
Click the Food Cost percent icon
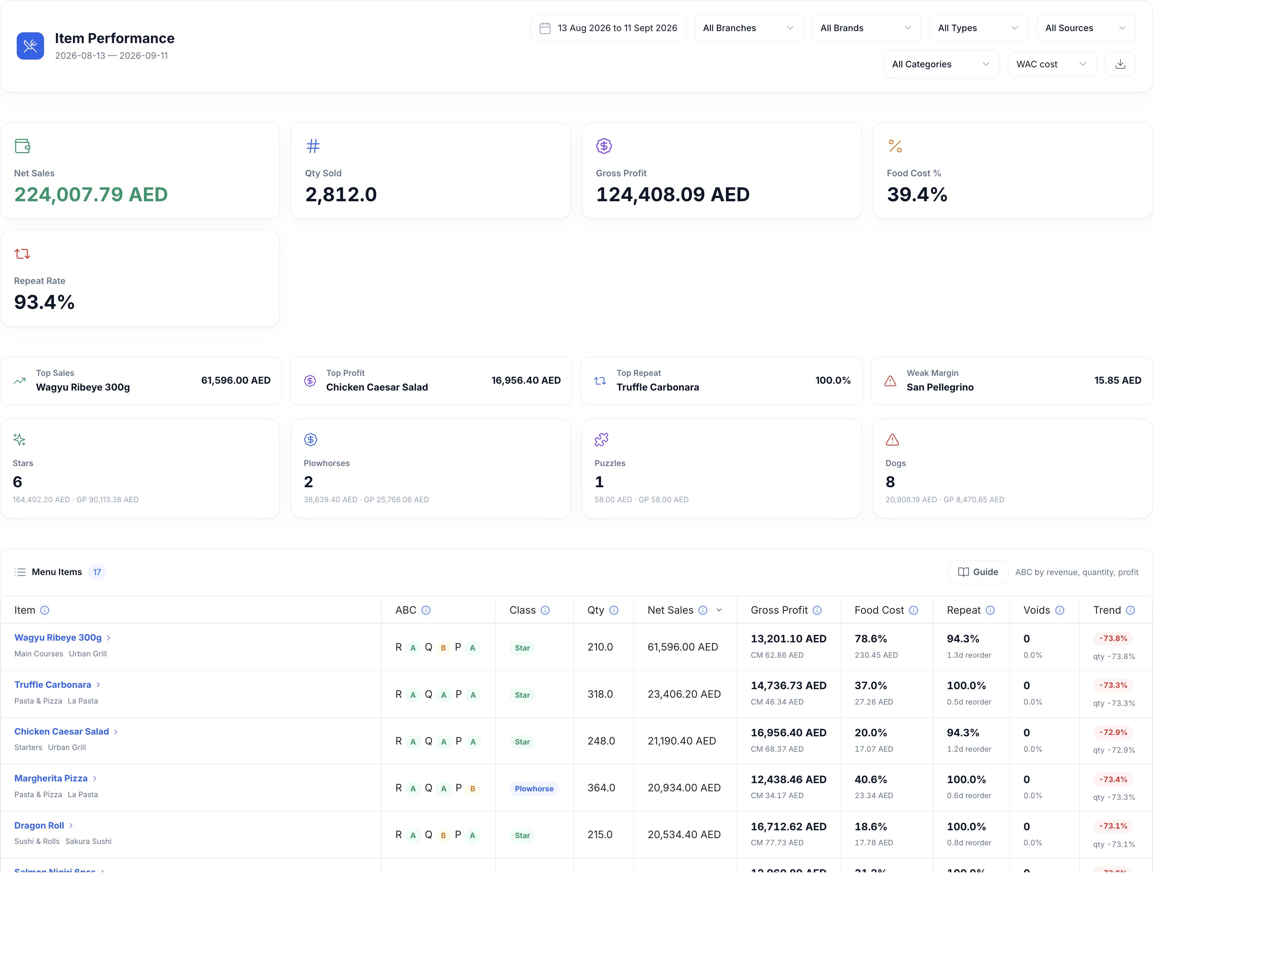point(895,146)
